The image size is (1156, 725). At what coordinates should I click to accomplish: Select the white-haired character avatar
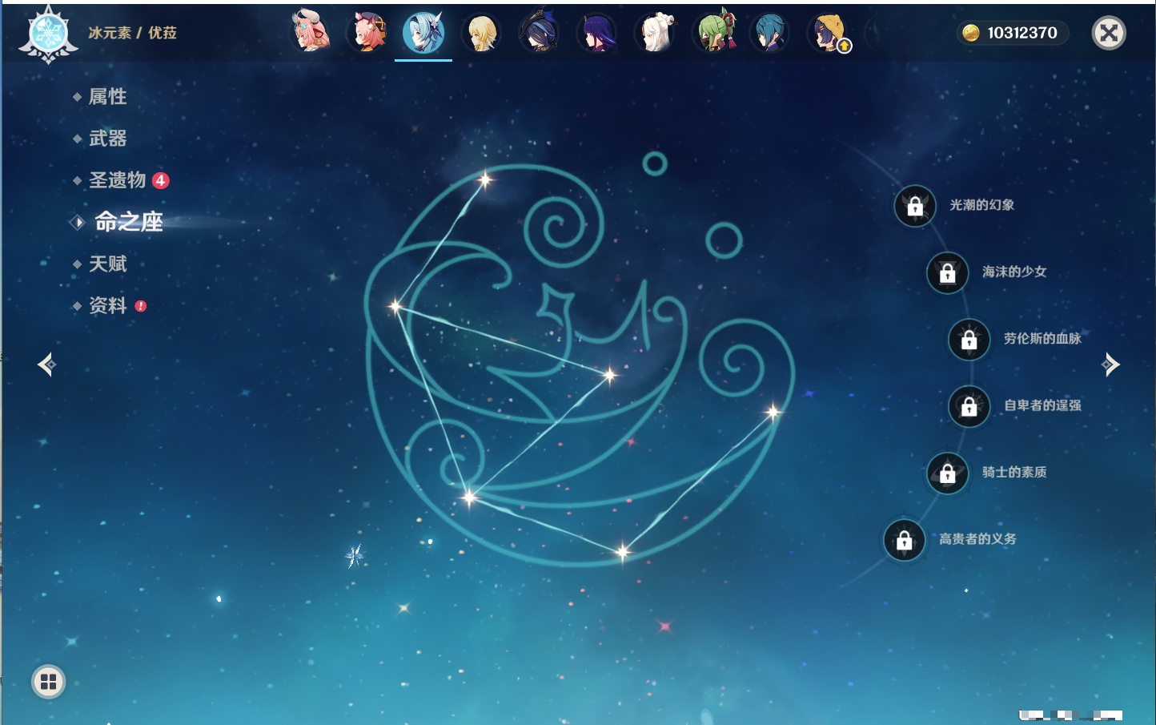pyautogui.click(x=655, y=34)
